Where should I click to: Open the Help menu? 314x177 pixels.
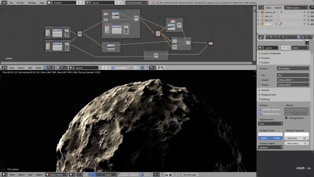pos(42,3)
